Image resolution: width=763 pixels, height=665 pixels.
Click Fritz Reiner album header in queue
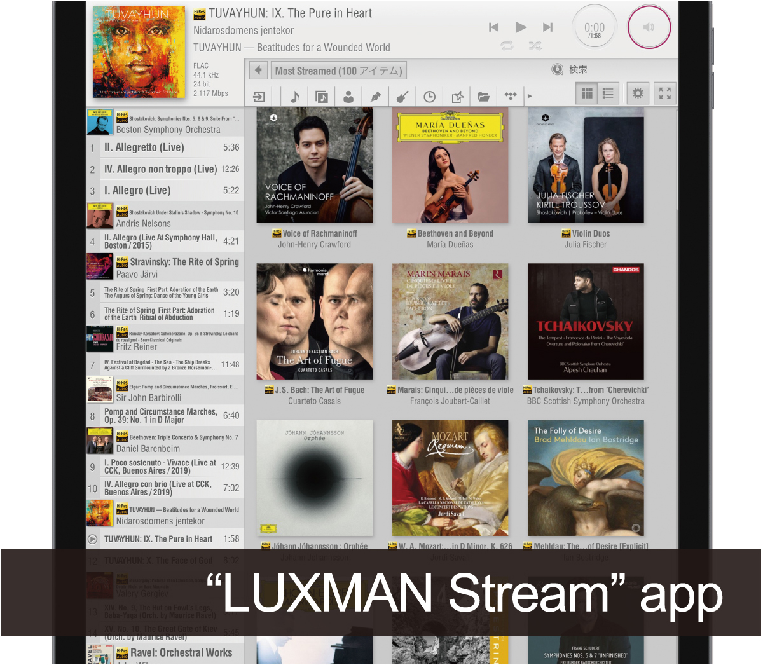(165, 339)
